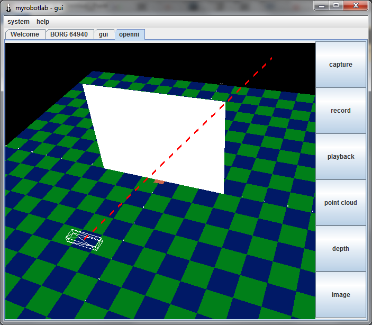The width and height of the screenshot is (372, 325).
Task: Open the help menu
Action: [43, 22]
